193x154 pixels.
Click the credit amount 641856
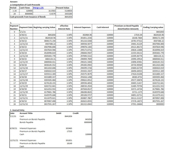(x=88, y=119)
